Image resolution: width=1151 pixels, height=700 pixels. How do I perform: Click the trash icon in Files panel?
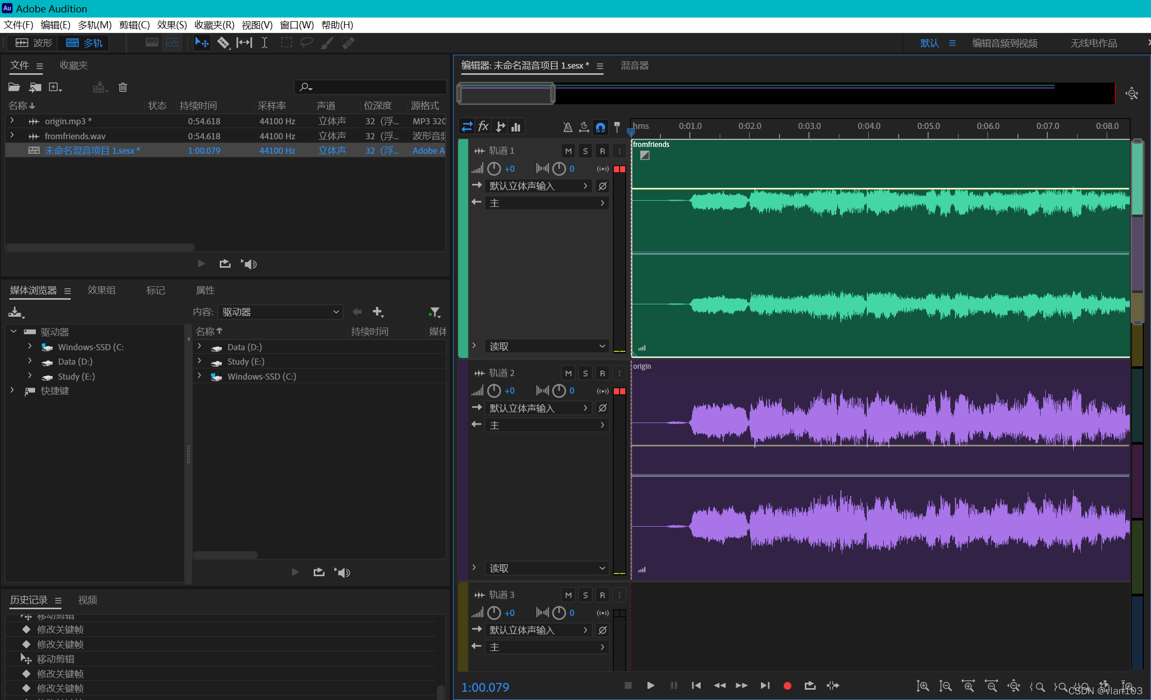pos(123,87)
